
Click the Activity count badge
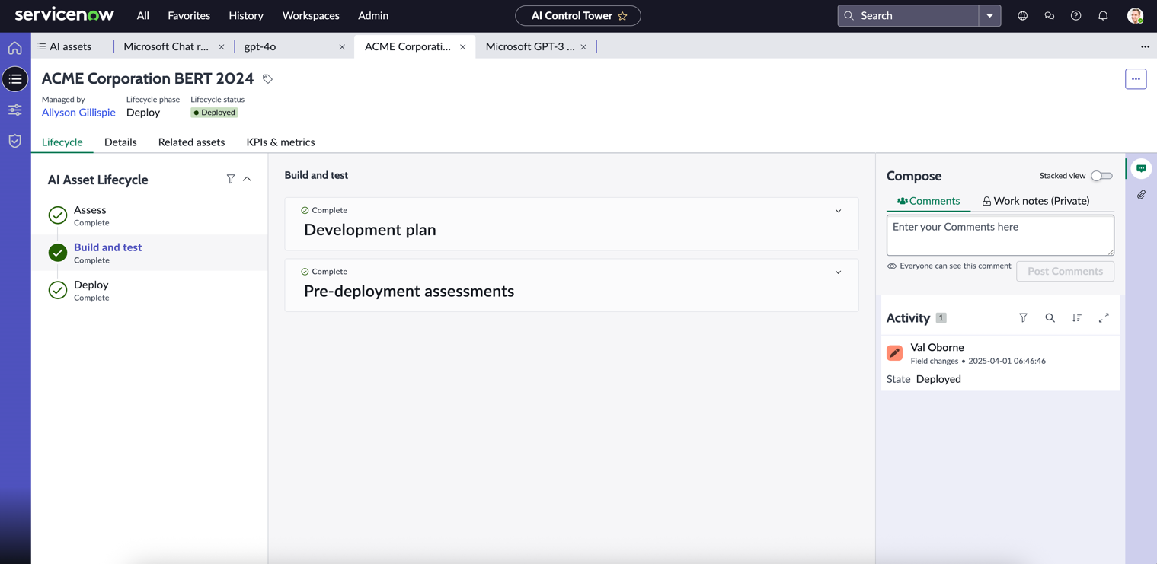[941, 318]
